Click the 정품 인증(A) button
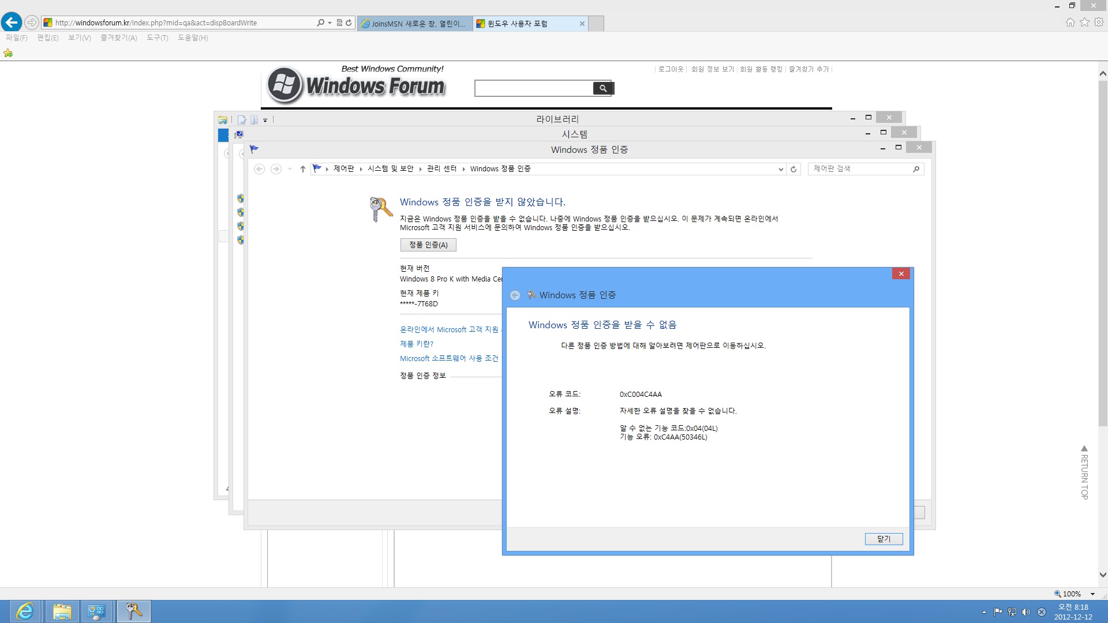This screenshot has height=623, width=1108. [428, 245]
